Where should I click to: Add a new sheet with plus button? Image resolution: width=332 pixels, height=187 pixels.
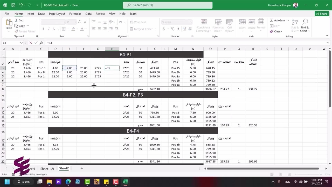(82, 168)
